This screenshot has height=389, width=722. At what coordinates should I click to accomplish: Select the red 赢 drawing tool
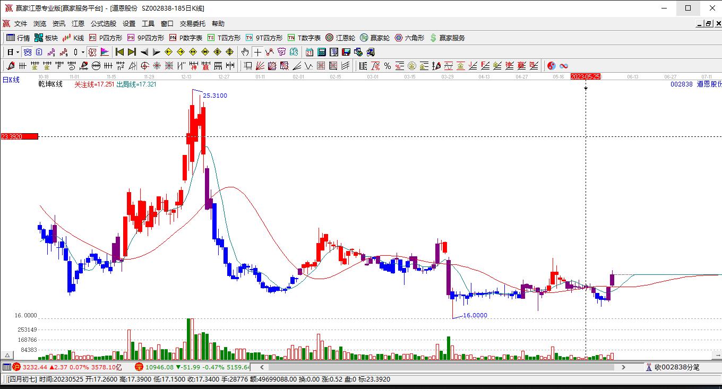point(205,66)
